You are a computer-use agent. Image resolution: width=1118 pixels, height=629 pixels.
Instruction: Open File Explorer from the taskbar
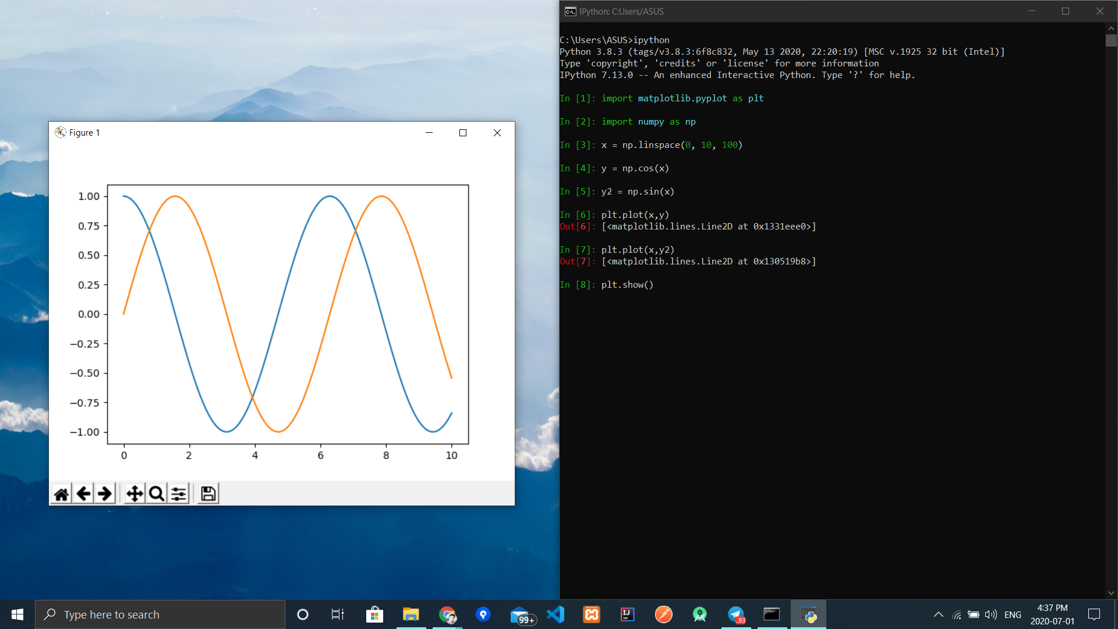point(411,614)
